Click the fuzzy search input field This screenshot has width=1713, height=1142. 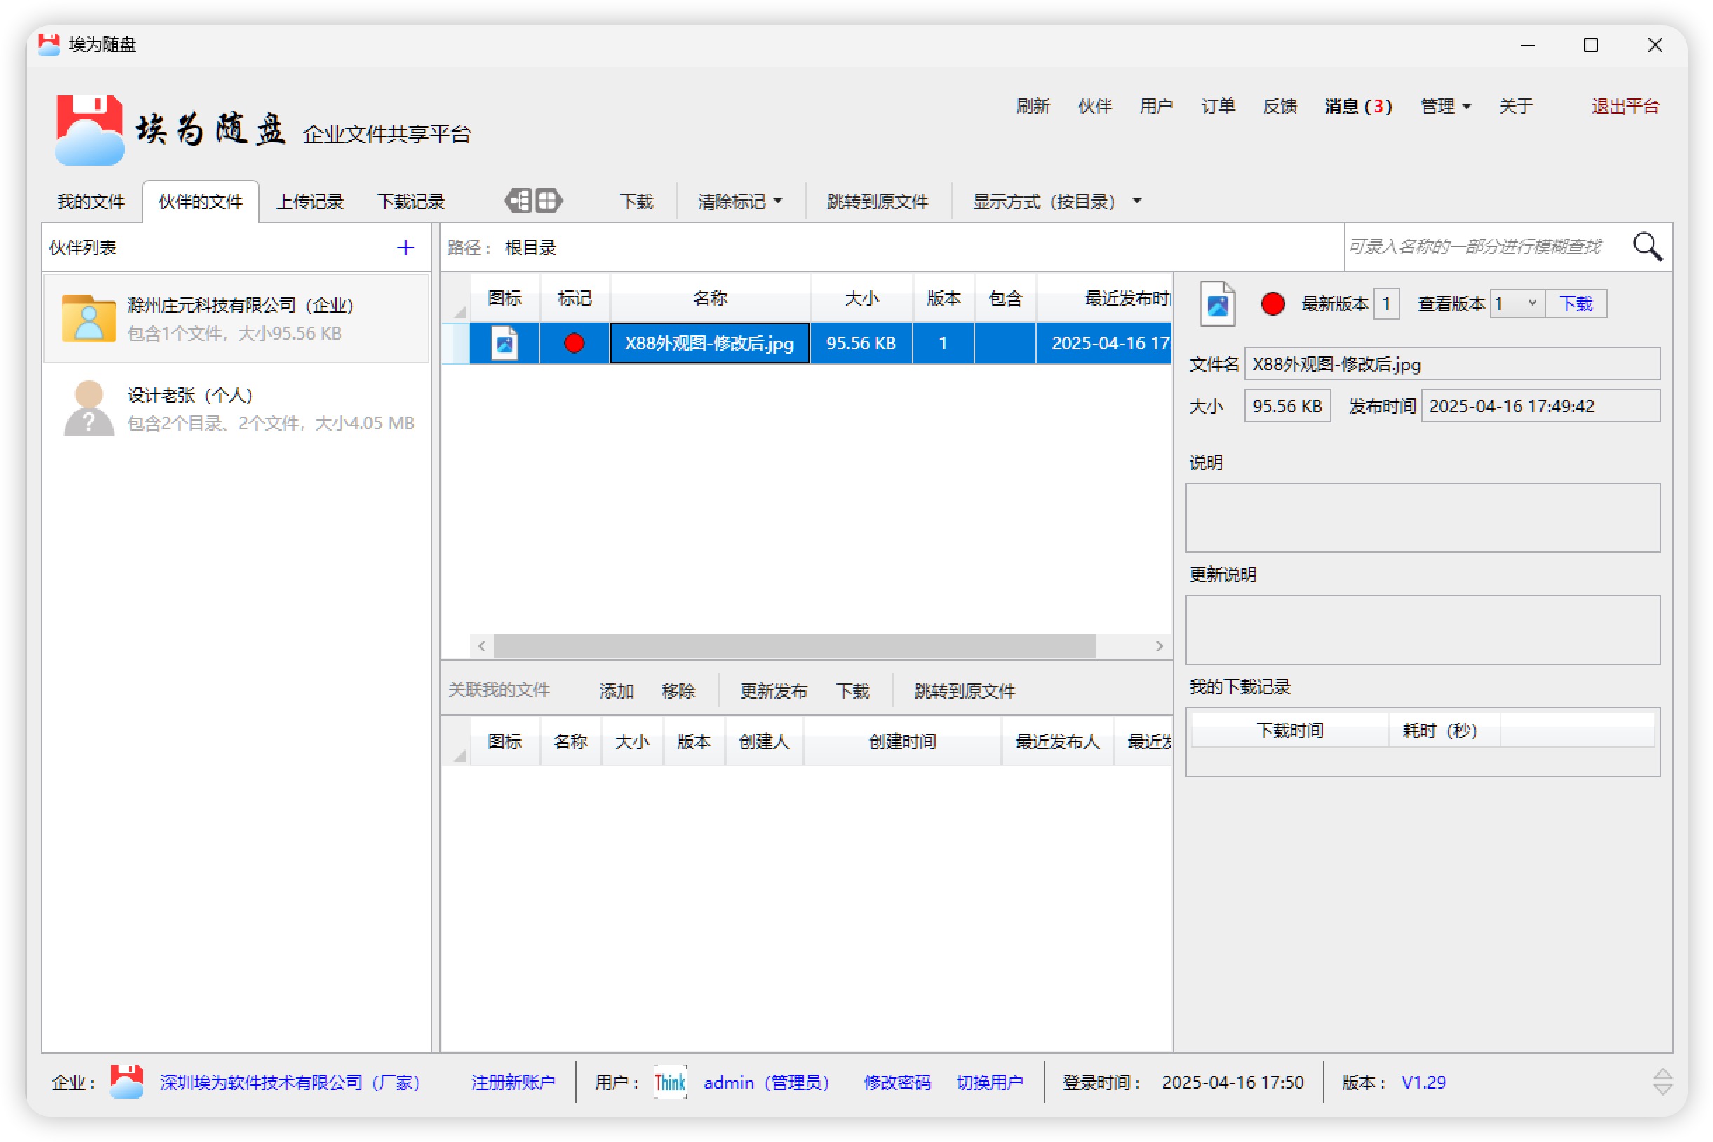coord(1483,247)
